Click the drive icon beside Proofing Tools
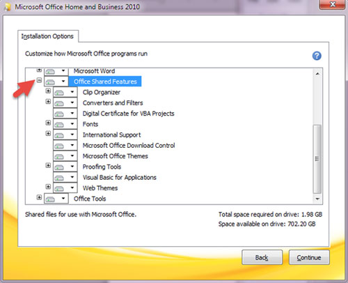Screen dimensions: 348x283 point(59,167)
